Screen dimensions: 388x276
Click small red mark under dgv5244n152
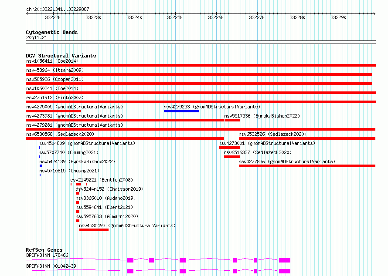[x=78, y=193]
